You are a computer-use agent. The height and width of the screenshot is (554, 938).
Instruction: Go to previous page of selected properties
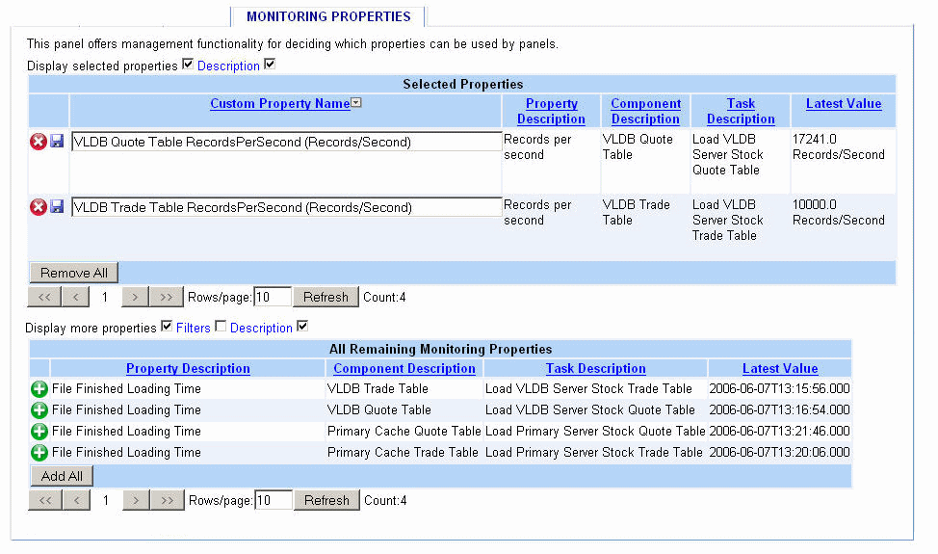point(75,297)
